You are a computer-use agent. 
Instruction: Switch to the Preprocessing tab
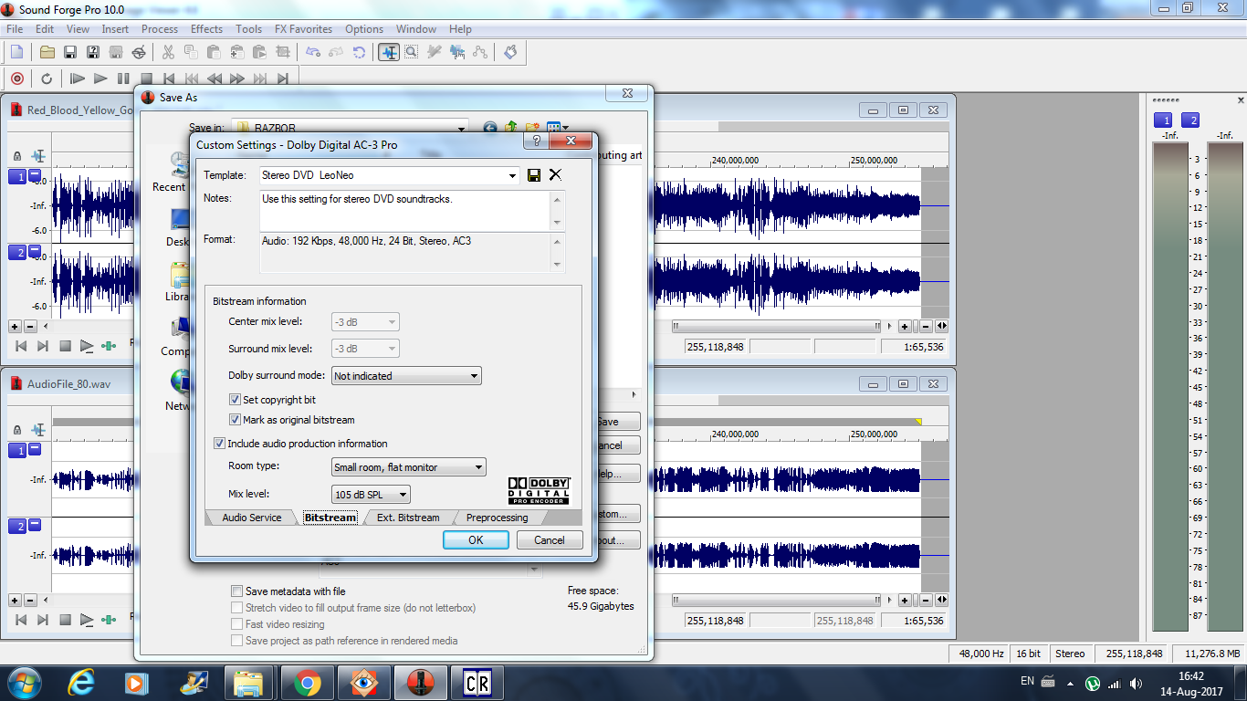coord(497,518)
